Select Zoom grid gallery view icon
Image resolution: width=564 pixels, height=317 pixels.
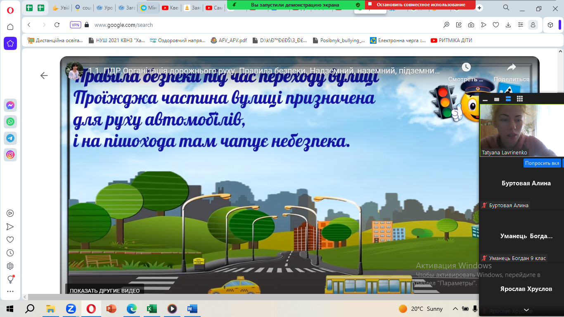520,99
